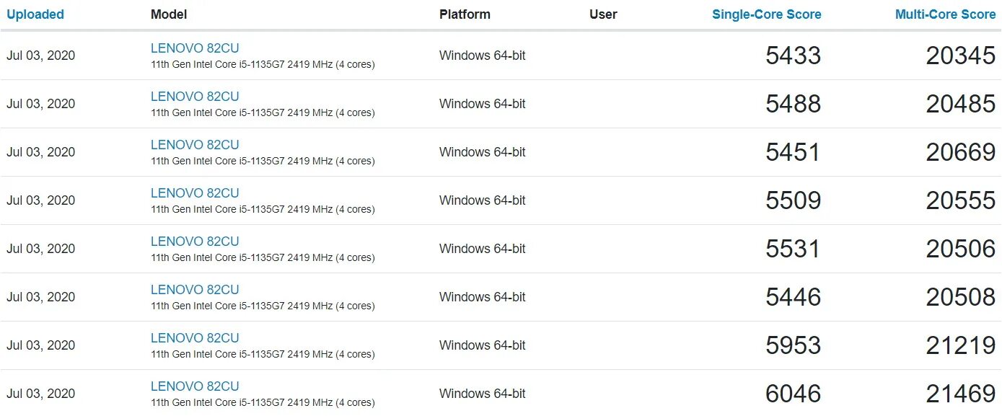Screen dimensions: 1002x416
Task: Select the single-core score 5953
Action: pyautogui.click(x=794, y=345)
